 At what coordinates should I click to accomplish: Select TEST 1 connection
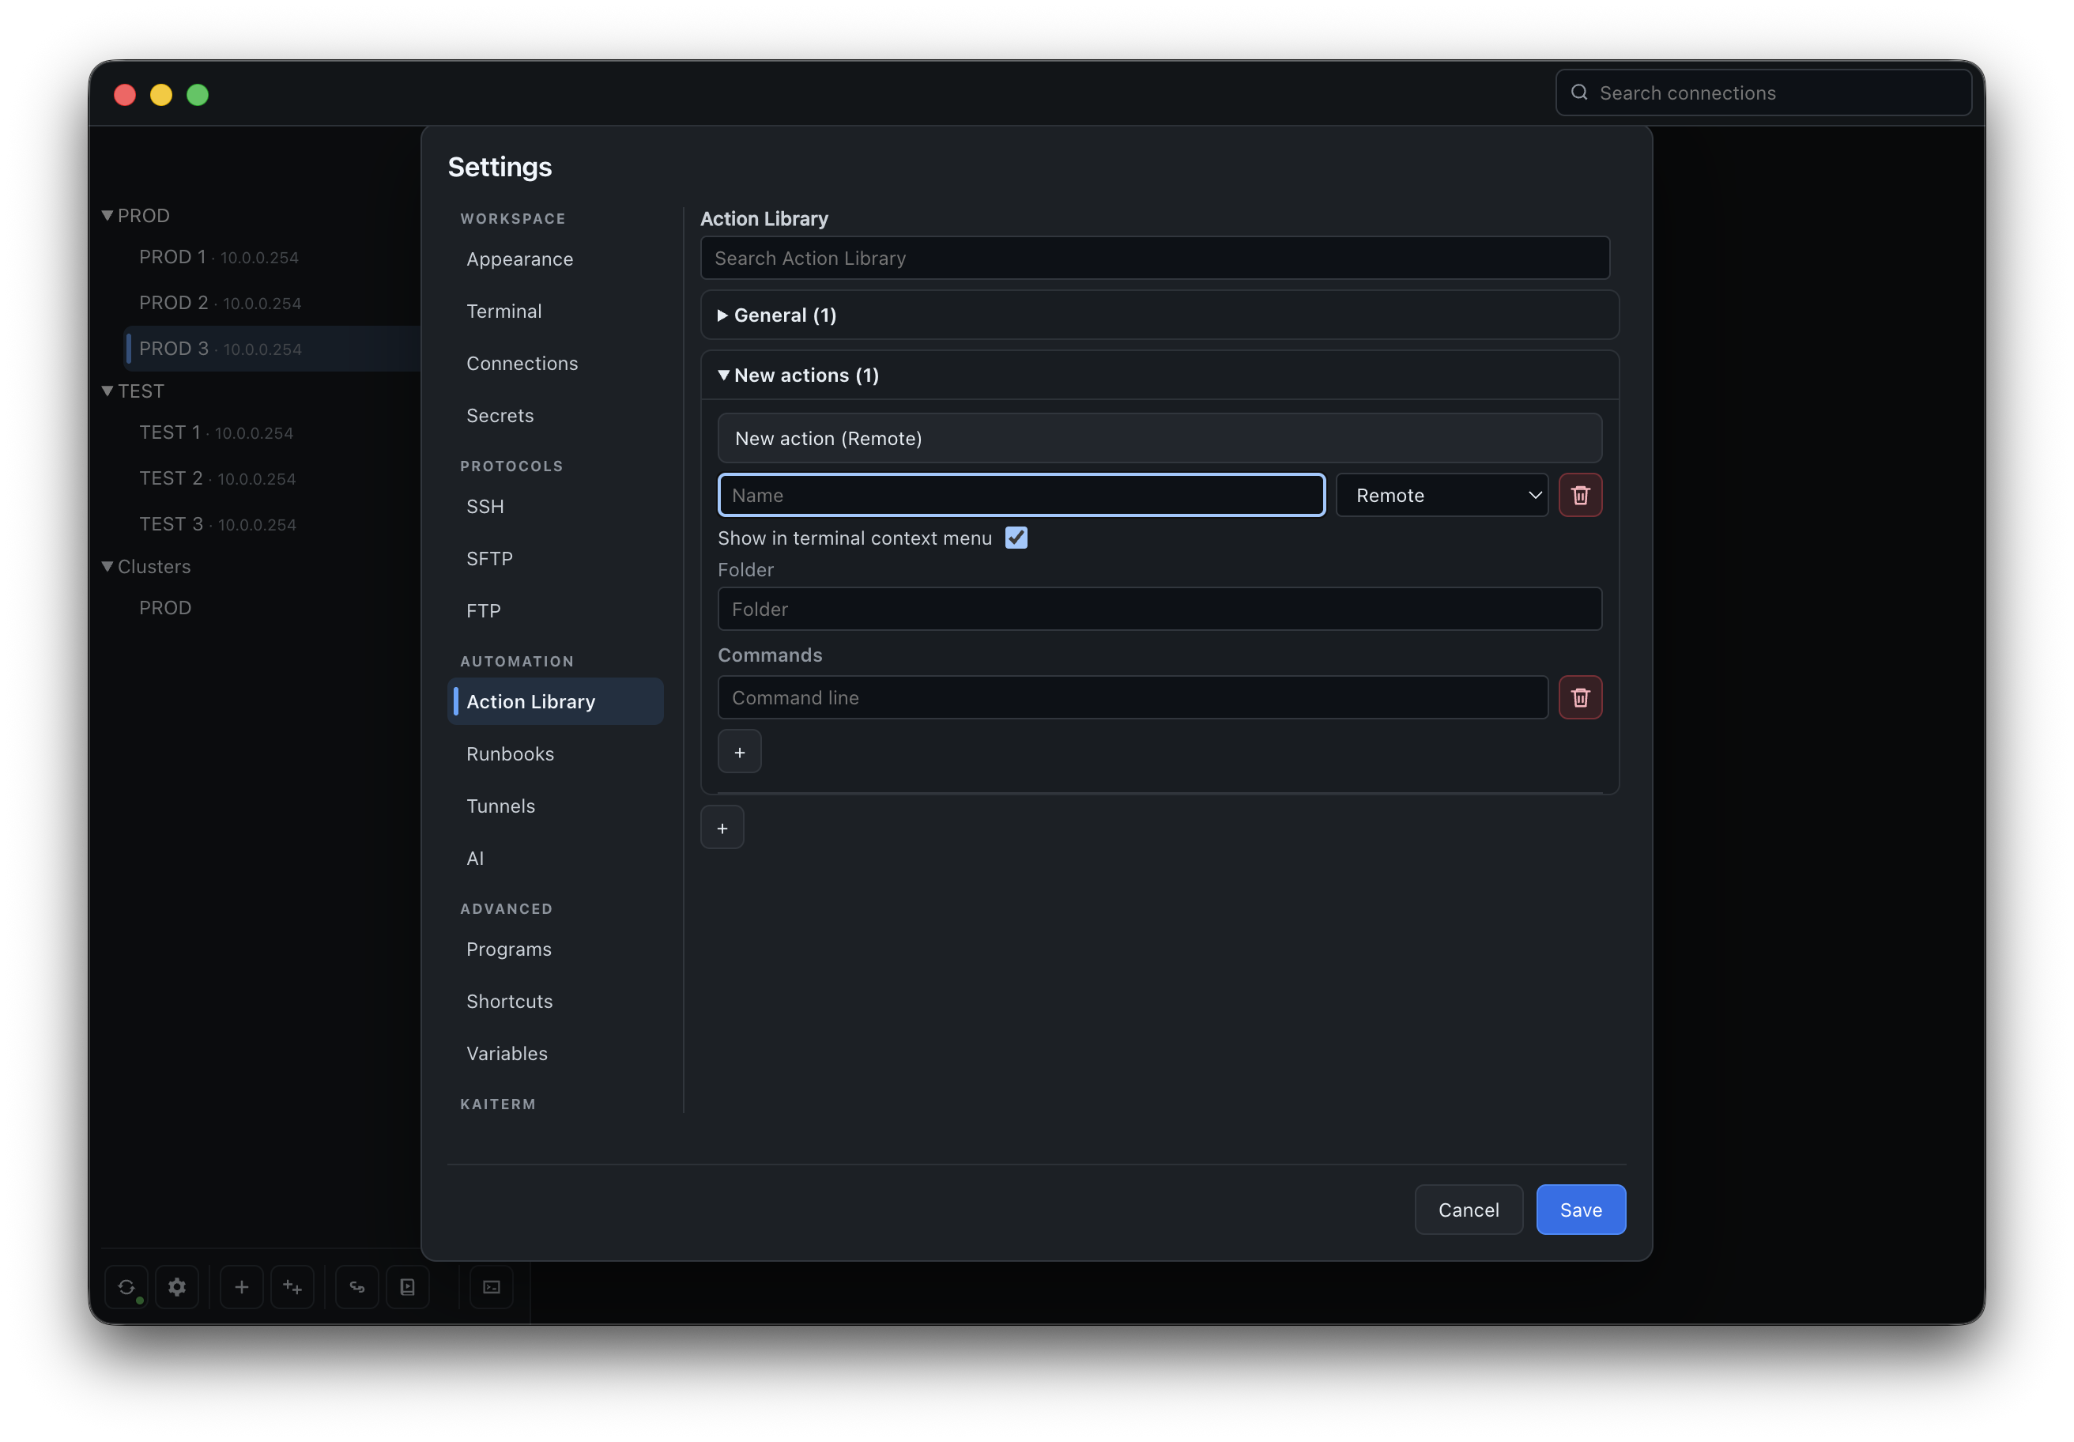[x=271, y=432]
